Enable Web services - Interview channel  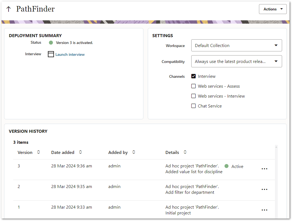(193, 96)
